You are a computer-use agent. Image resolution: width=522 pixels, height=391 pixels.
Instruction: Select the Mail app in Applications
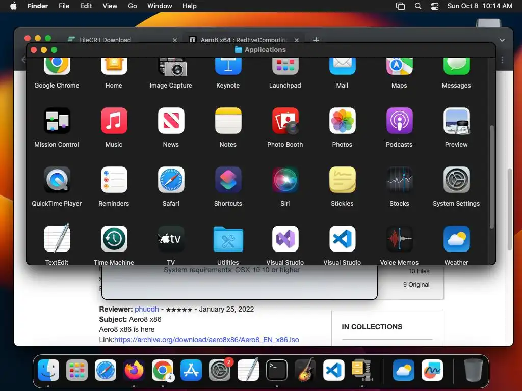coord(342,66)
